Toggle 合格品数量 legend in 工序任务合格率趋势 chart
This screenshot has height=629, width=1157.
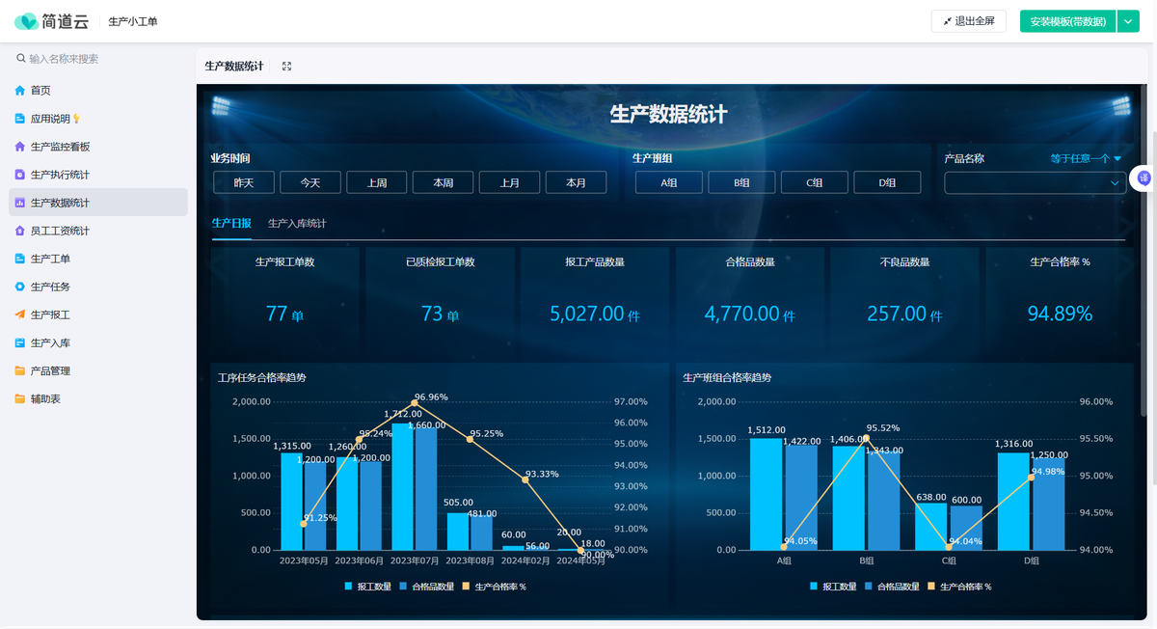[x=426, y=586]
